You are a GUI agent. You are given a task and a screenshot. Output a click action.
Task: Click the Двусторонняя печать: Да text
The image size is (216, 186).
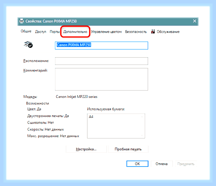48,116
